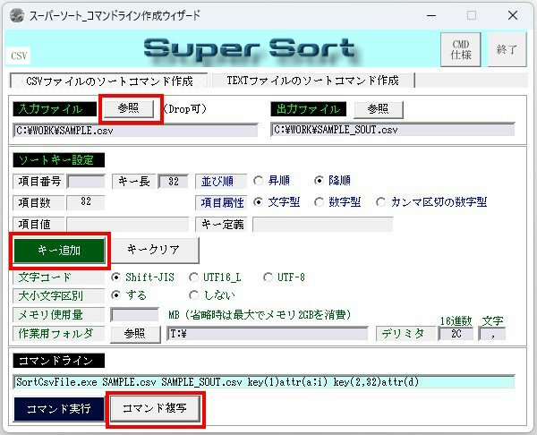This screenshot has width=537, height=435.
Task: Minimize the Super Sort wizard window
Action: [x=431, y=15]
